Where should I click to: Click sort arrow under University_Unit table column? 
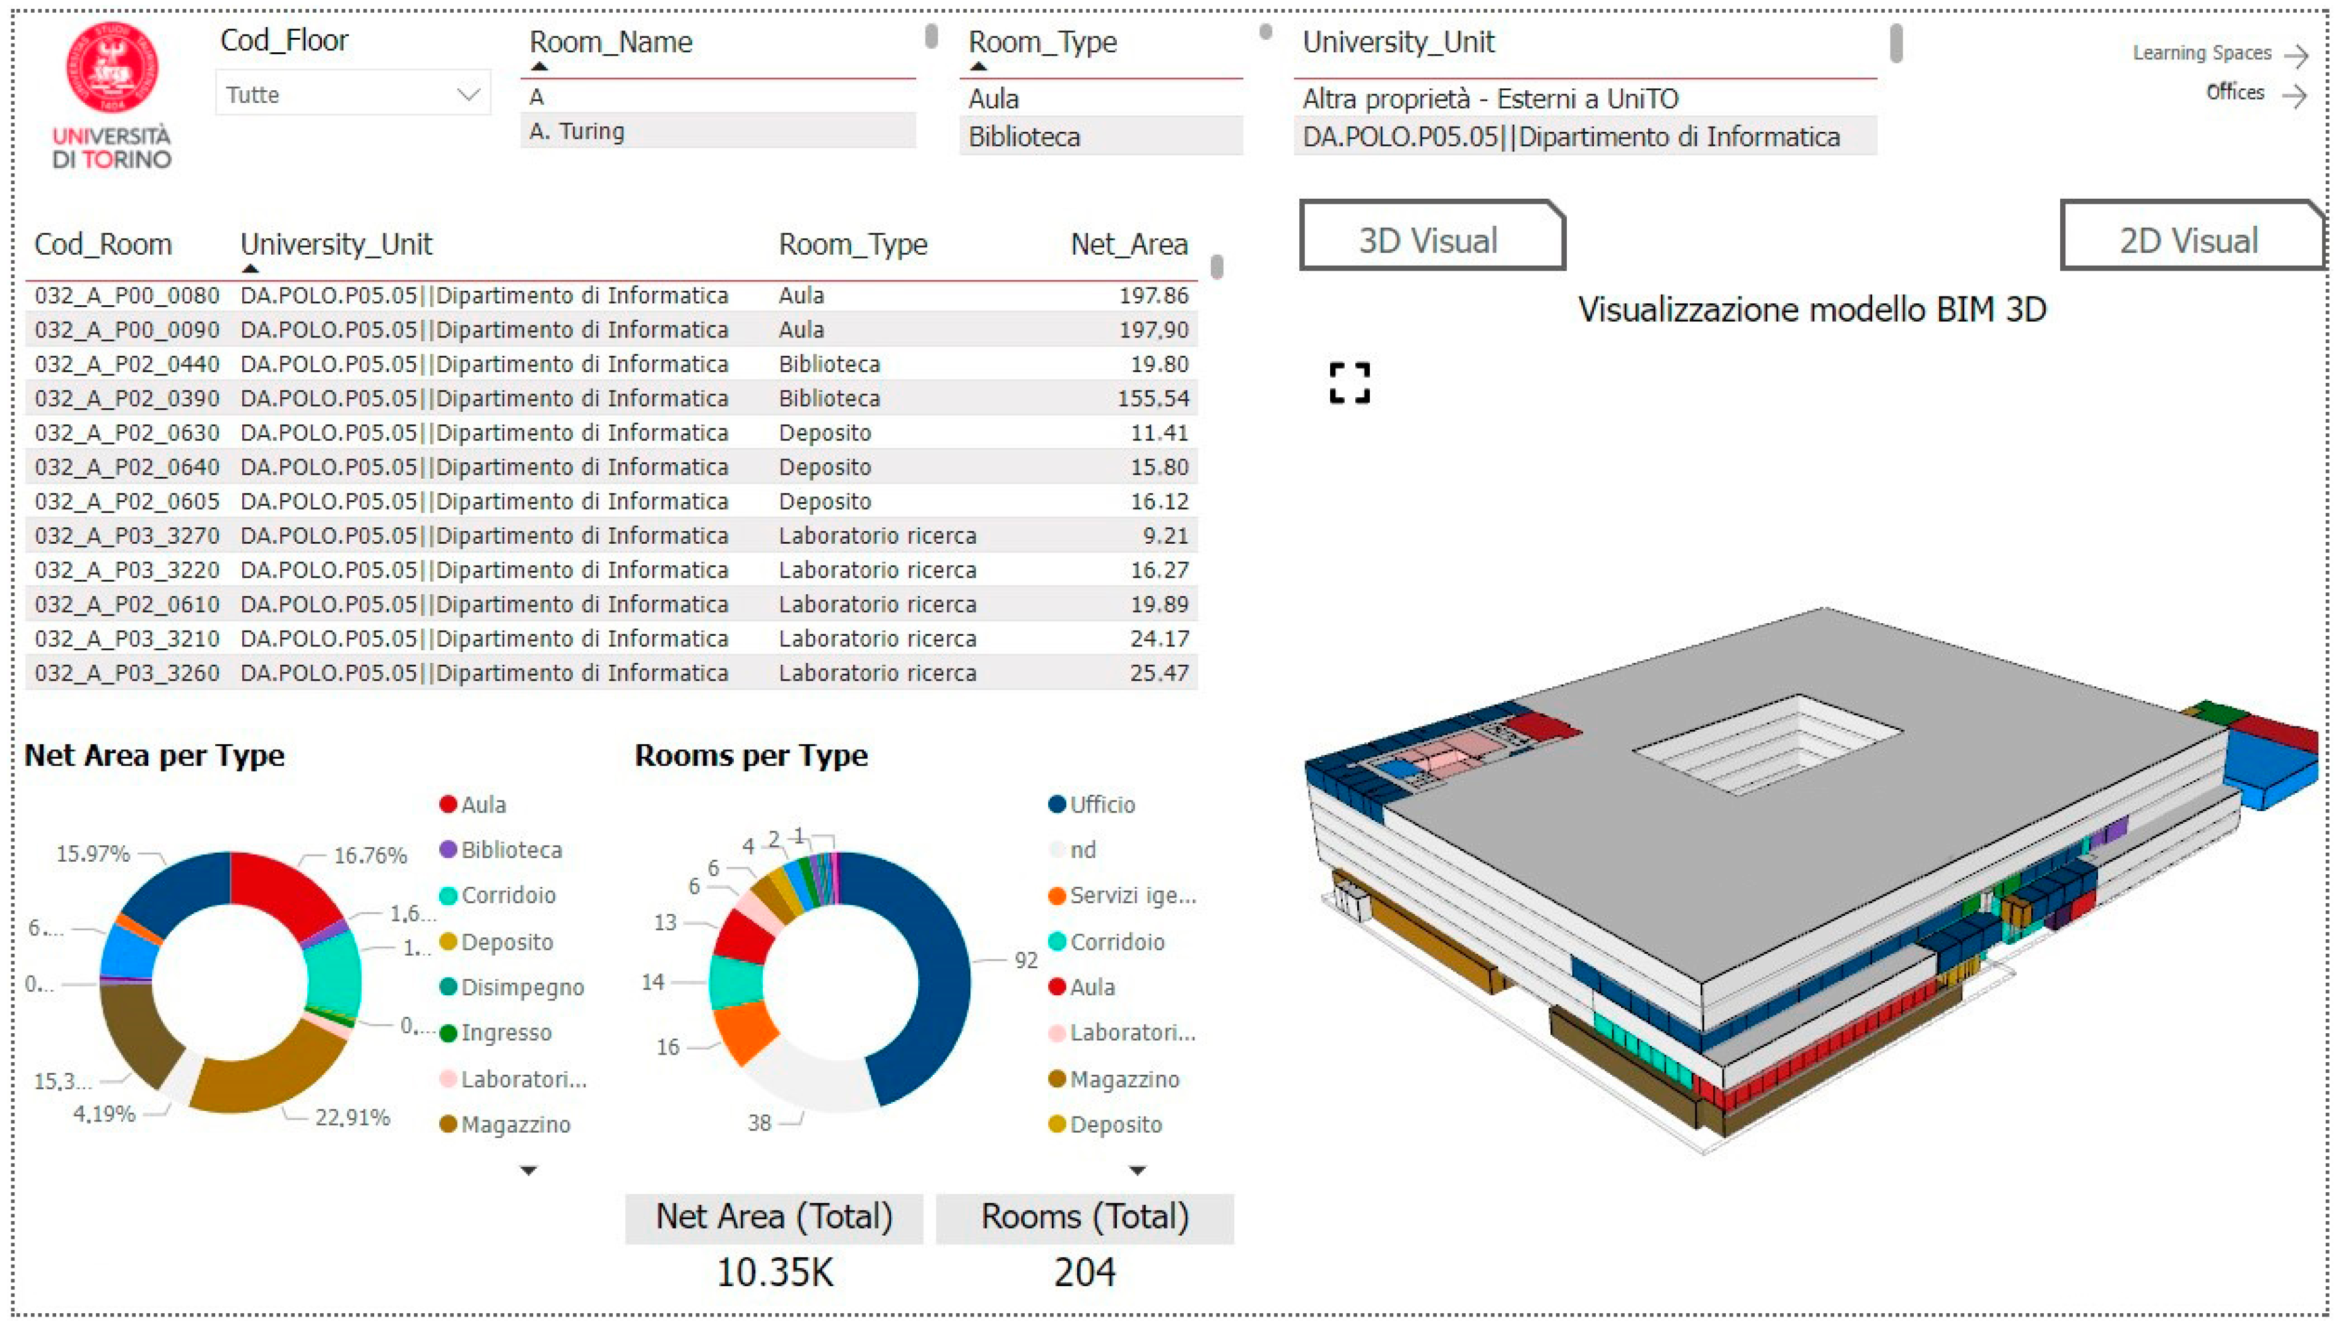250,269
